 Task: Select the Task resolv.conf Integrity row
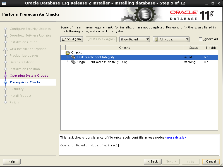coord(139,57)
